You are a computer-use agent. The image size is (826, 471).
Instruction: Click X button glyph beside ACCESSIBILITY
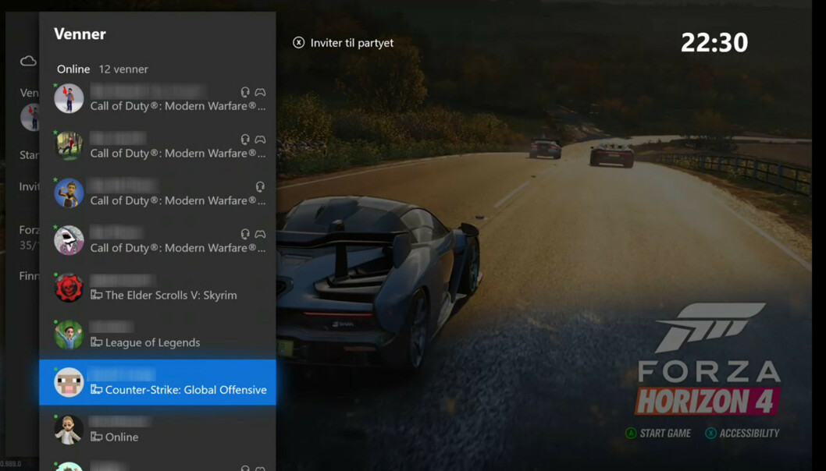710,433
